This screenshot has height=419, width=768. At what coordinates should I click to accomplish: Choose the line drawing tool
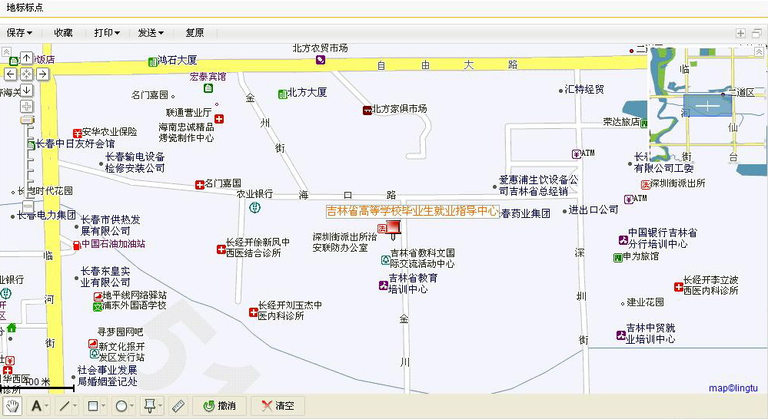click(65, 406)
